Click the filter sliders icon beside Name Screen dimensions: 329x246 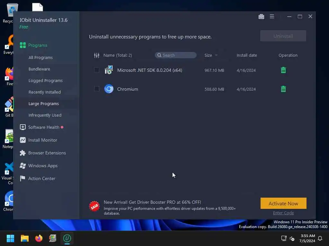(x=96, y=55)
